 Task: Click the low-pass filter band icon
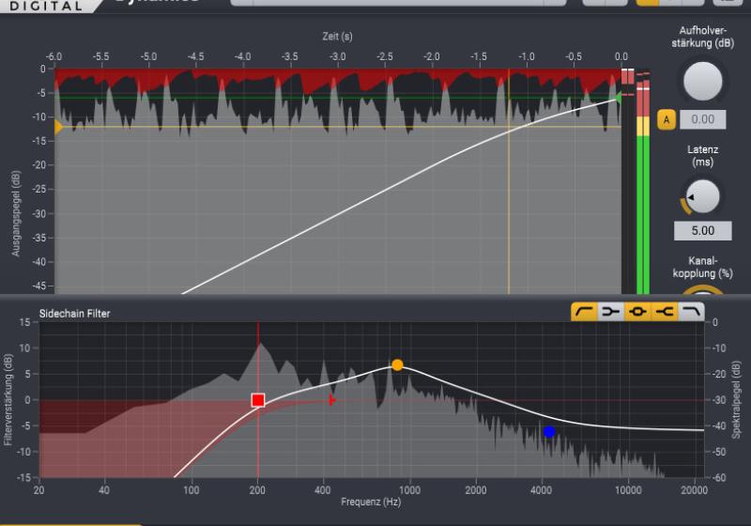(x=691, y=312)
